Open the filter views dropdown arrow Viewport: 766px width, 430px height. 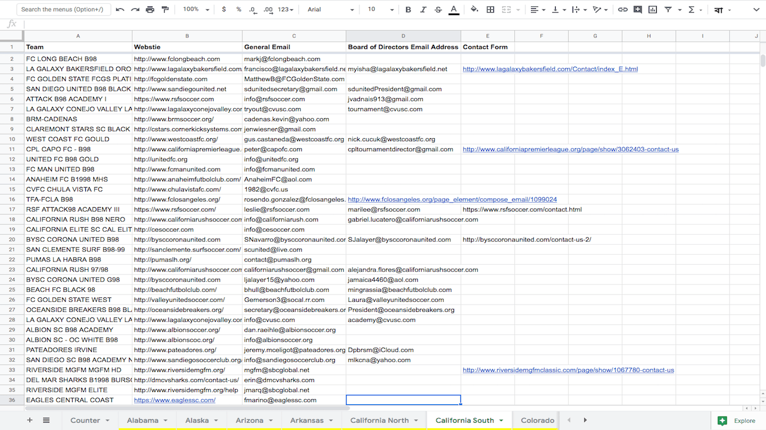click(x=680, y=10)
